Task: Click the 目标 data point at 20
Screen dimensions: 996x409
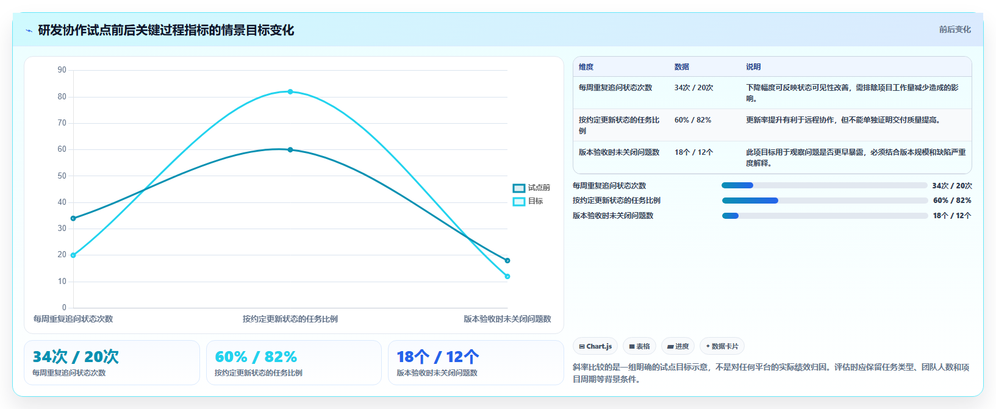Action: coord(73,255)
